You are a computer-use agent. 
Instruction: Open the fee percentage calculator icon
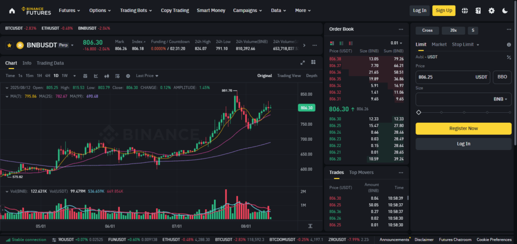509,57
